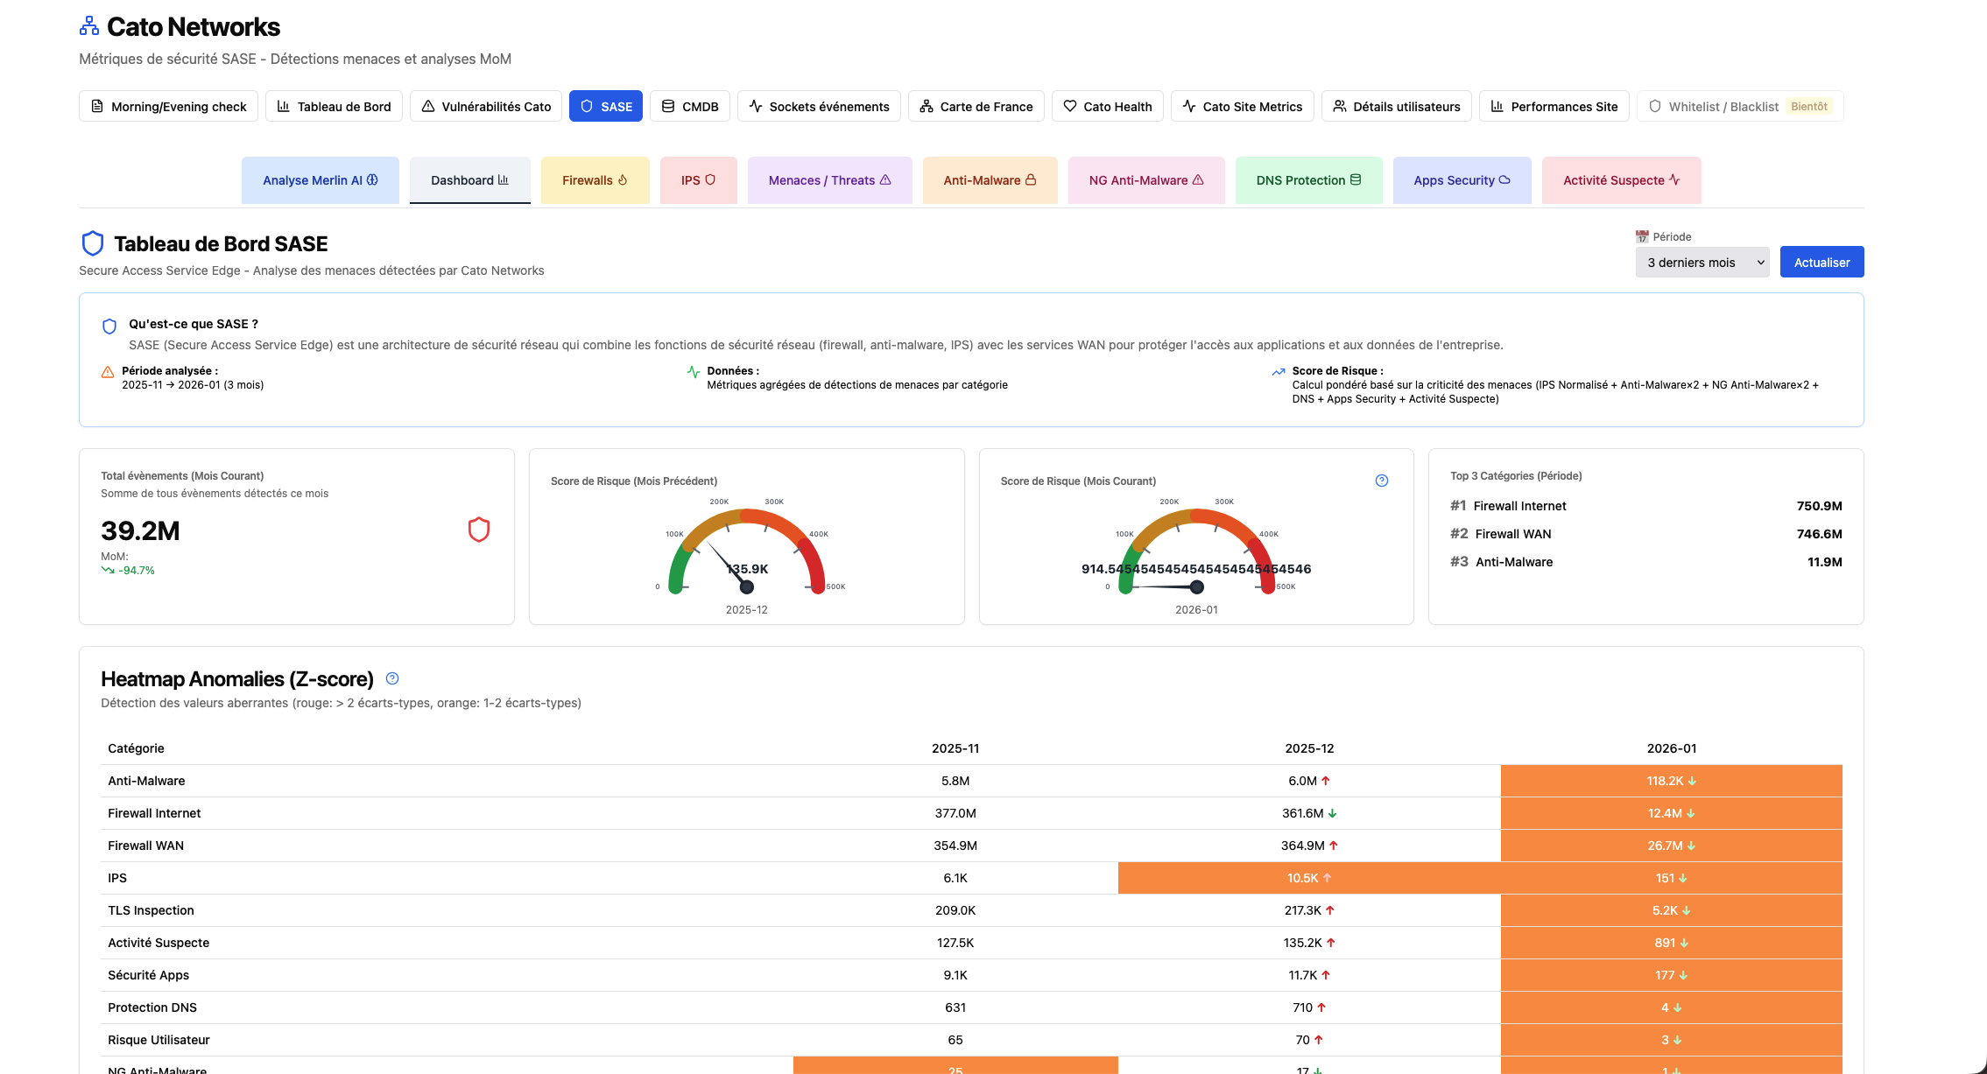Open the Morning/Evening check page
This screenshot has height=1074, width=1987.
click(x=168, y=106)
